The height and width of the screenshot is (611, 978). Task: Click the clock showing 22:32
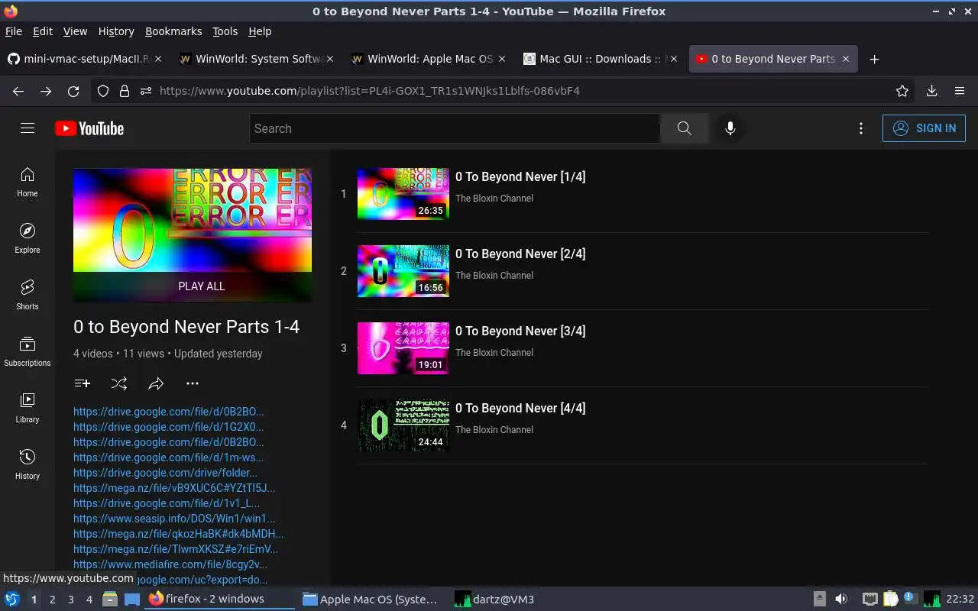(x=960, y=599)
